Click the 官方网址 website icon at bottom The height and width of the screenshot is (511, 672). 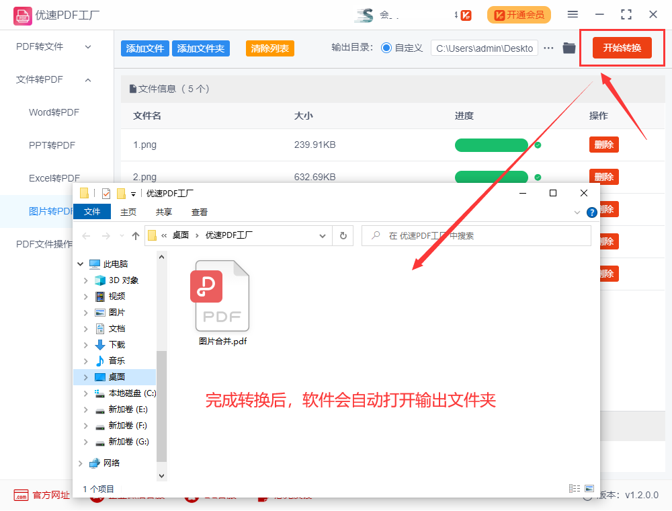pyautogui.click(x=21, y=495)
